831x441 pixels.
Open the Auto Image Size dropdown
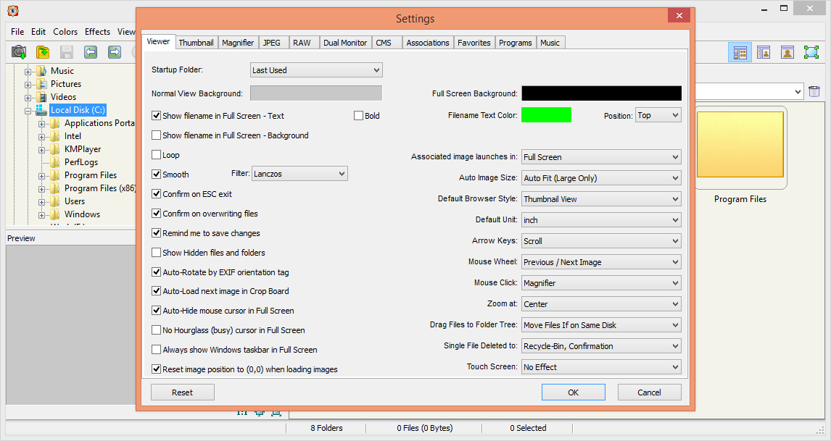coord(602,178)
